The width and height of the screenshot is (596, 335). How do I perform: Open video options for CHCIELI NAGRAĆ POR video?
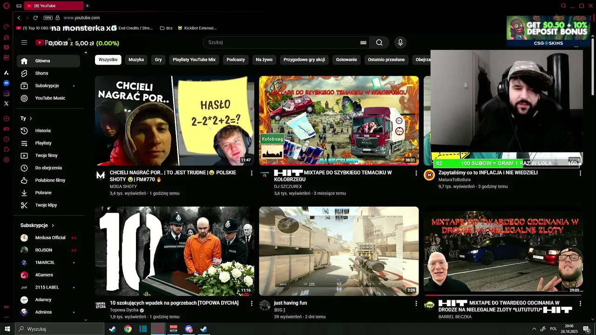[252, 173]
